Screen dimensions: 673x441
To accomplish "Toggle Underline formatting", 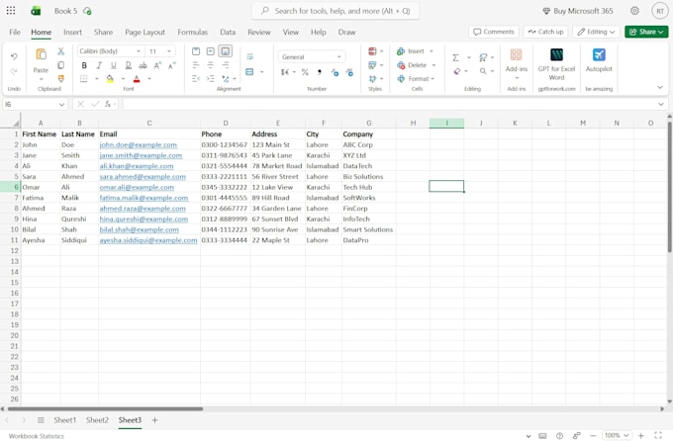I will click(x=113, y=65).
